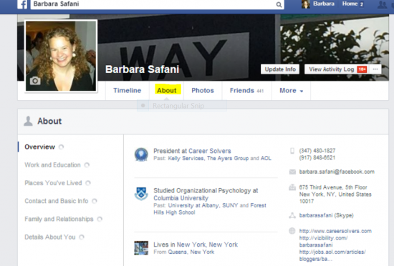This screenshot has width=394, height=266.
Task: Click the building icon beside address
Action: tap(292, 187)
